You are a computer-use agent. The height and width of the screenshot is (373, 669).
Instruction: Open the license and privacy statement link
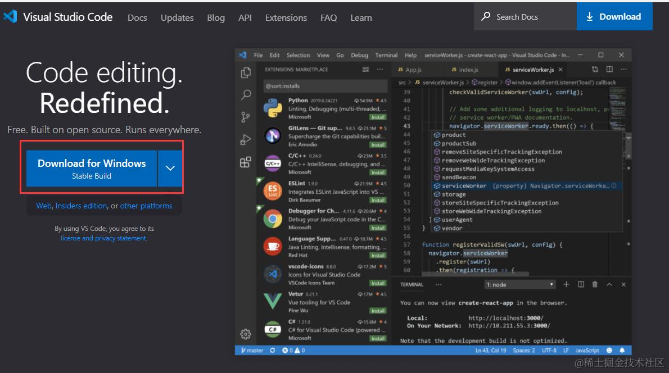[104, 238]
